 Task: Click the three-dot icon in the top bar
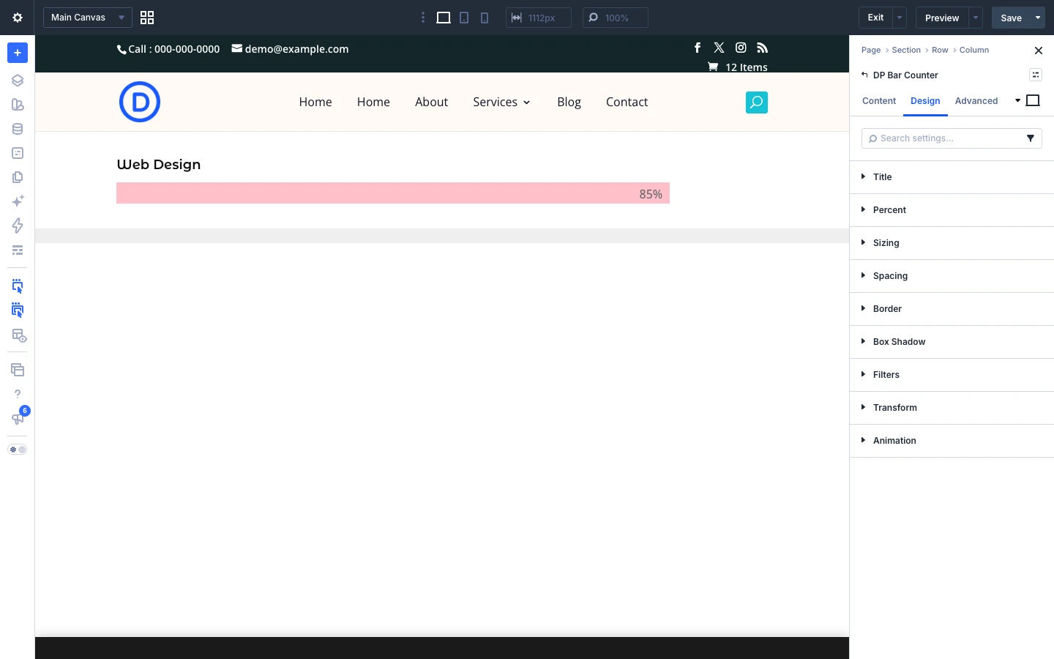422,18
